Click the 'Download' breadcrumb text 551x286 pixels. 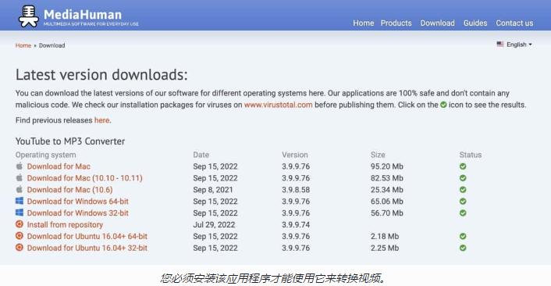coord(52,45)
